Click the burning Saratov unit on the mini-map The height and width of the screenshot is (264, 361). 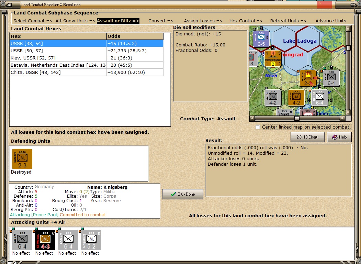coord(308,78)
